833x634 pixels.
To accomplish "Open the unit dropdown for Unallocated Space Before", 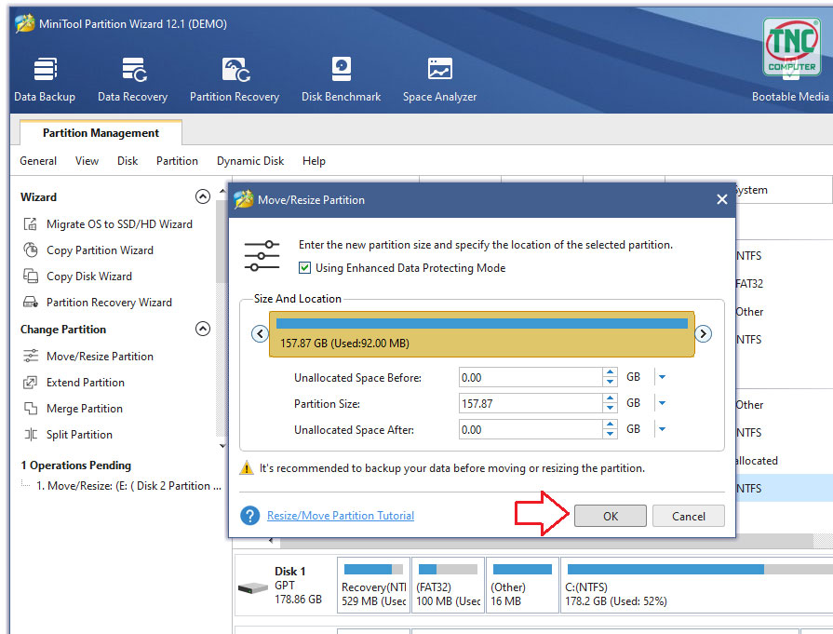I will [662, 377].
